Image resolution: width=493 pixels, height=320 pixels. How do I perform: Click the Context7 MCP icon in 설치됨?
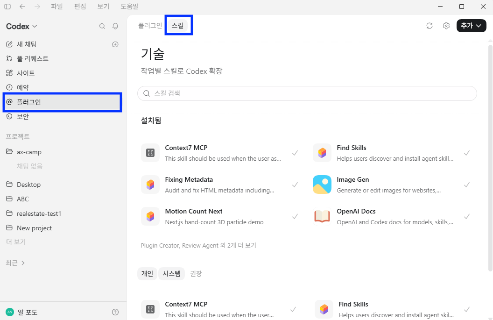[150, 153]
